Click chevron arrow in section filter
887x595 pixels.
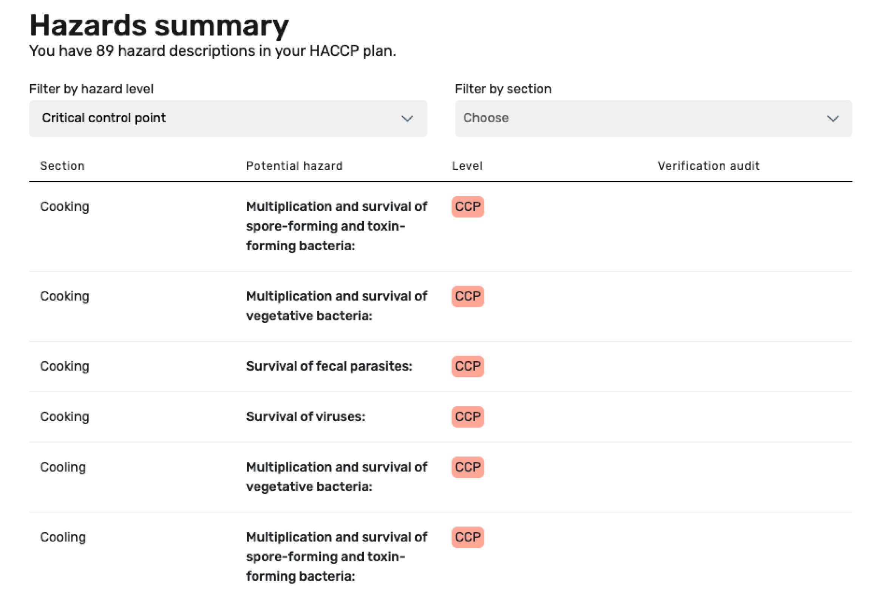tap(833, 119)
